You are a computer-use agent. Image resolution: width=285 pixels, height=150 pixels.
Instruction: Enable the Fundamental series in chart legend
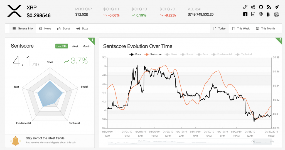tap(222, 54)
